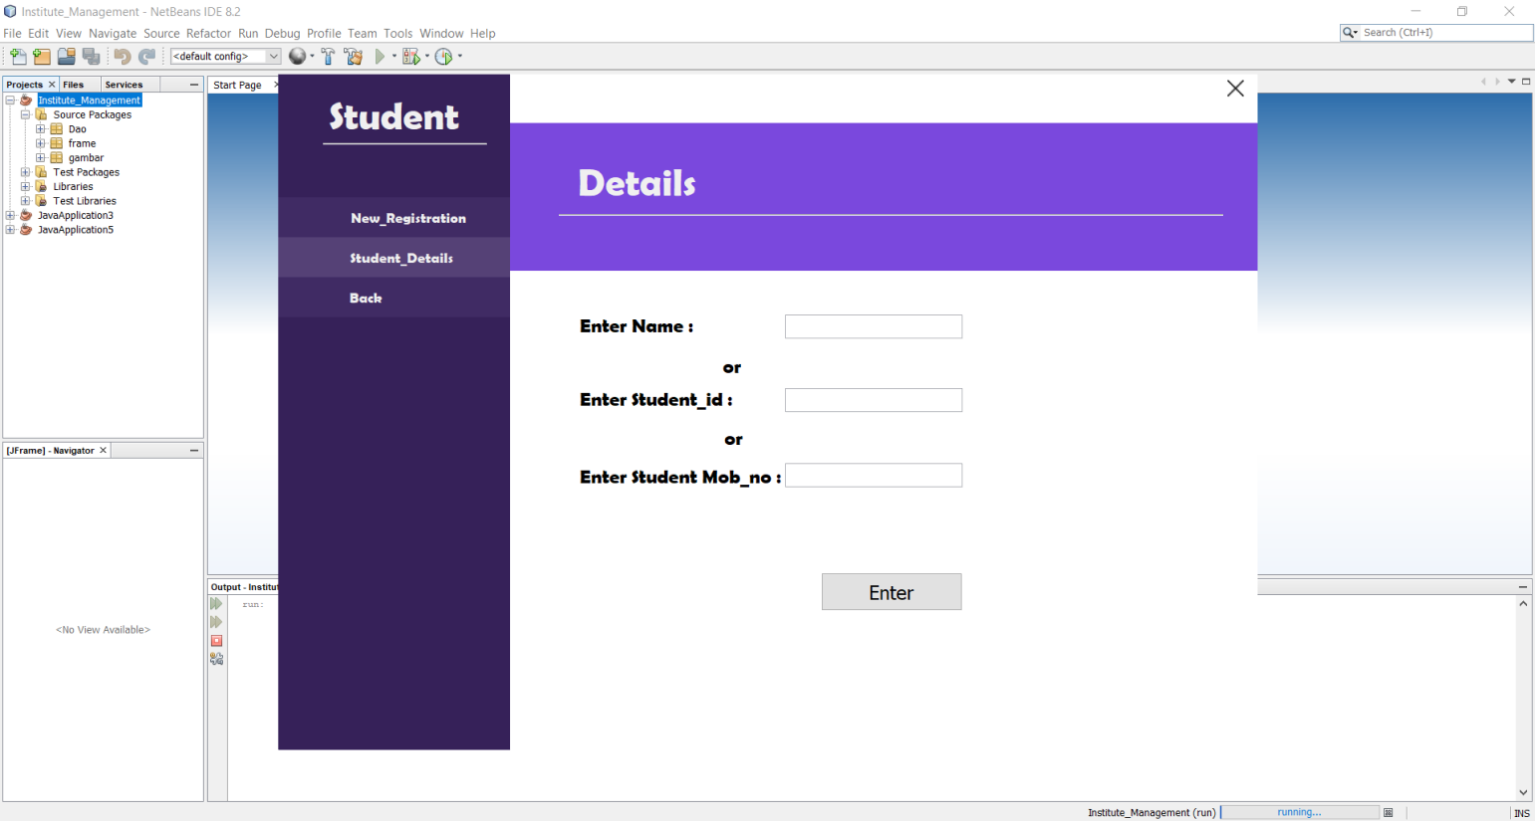Click the Stop button in the Output panel

pos(216,640)
